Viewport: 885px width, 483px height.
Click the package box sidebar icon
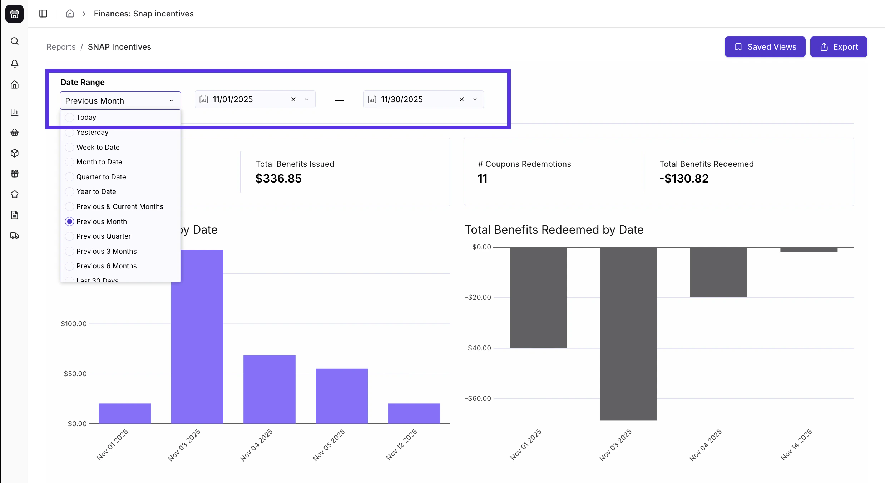(x=15, y=153)
